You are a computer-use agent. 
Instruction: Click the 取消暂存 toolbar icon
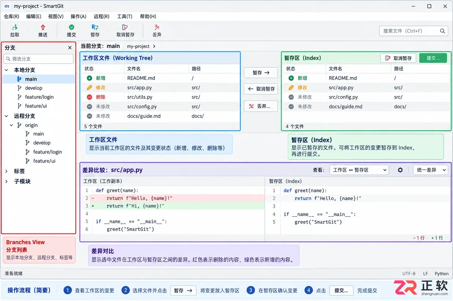[x=125, y=27]
